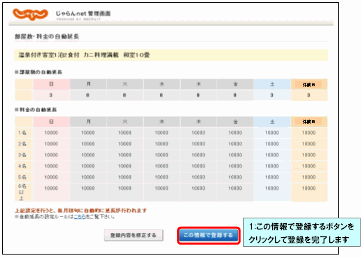Click the room count value under 休前日
The image size is (362, 258).
(308, 95)
